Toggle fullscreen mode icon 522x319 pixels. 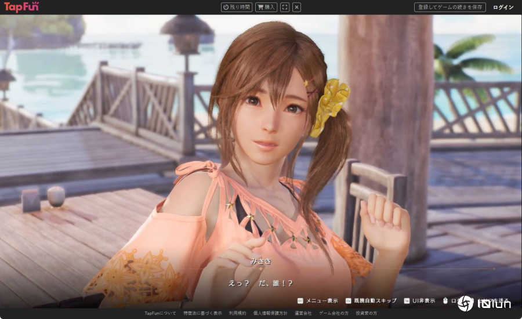(284, 7)
